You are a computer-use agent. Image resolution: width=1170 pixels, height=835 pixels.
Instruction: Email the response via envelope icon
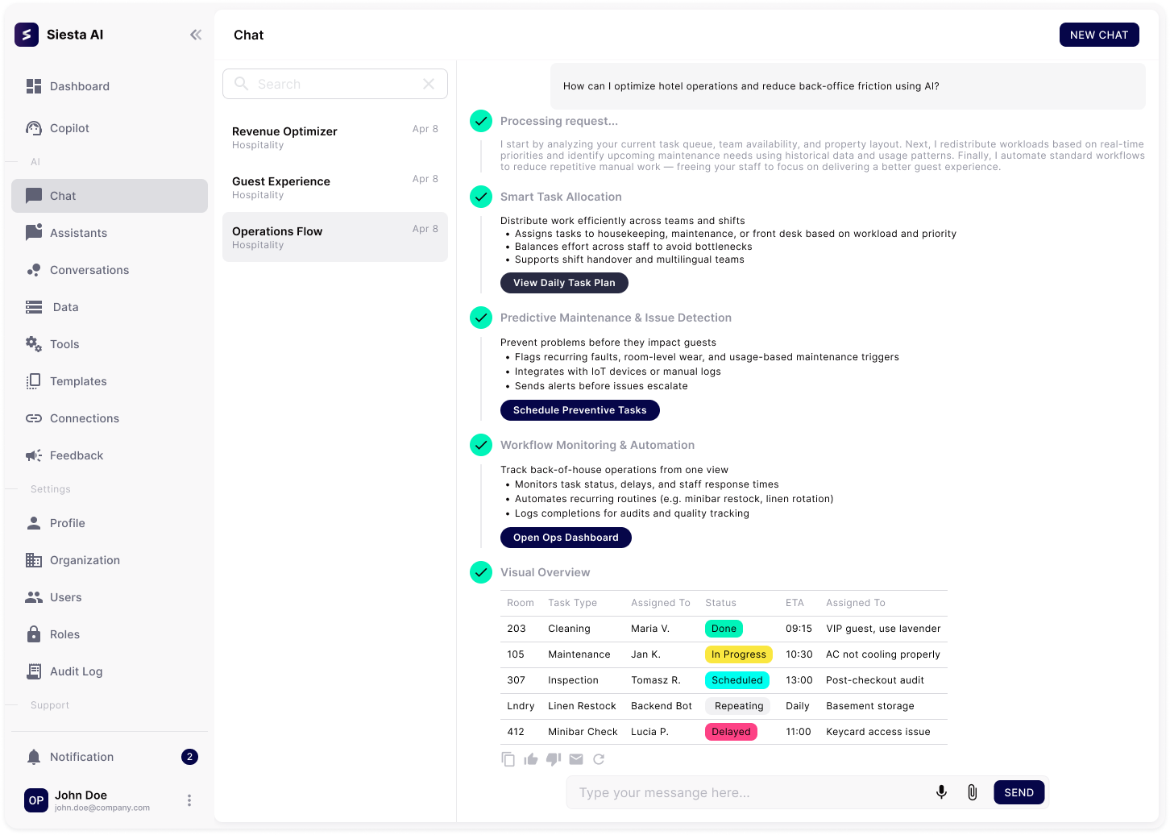576,759
